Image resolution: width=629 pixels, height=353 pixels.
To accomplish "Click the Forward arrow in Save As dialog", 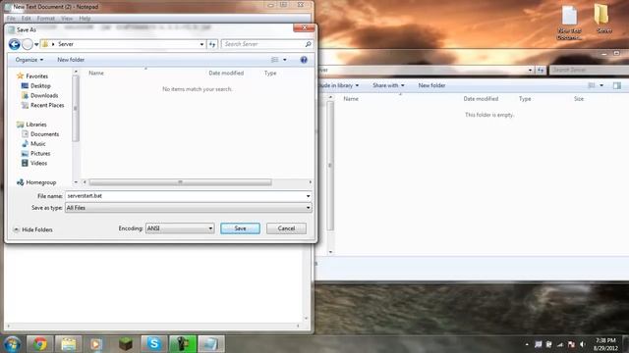I will pyautogui.click(x=28, y=44).
